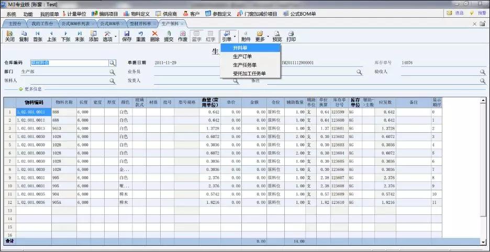Click the 9413 material name cell
This screenshot has height=252, width=490.
pos(64,128)
